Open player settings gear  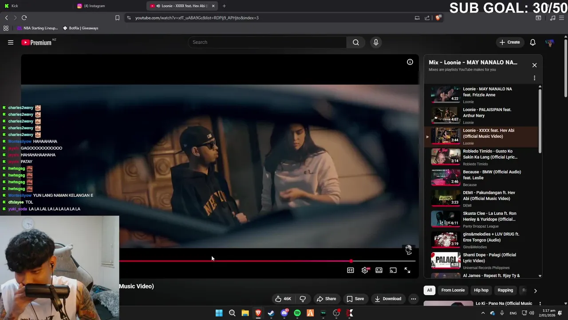coord(365,270)
